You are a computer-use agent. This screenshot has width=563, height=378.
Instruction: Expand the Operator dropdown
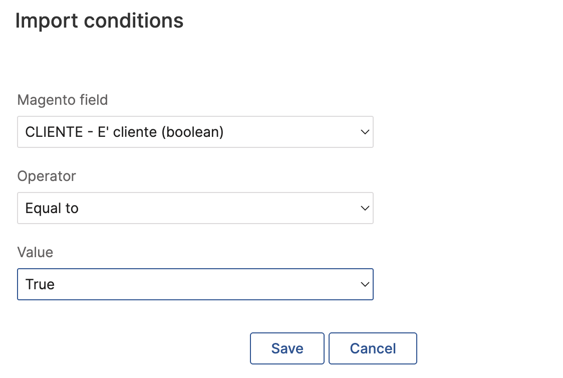click(x=195, y=208)
